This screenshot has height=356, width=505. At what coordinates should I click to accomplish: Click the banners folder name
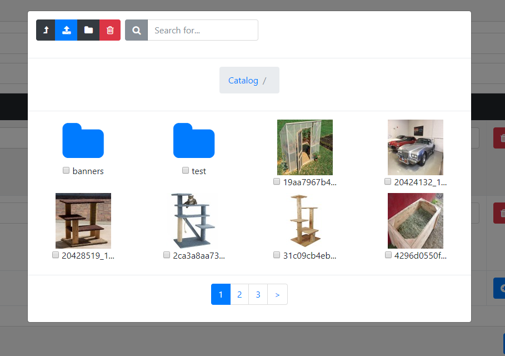click(x=88, y=171)
